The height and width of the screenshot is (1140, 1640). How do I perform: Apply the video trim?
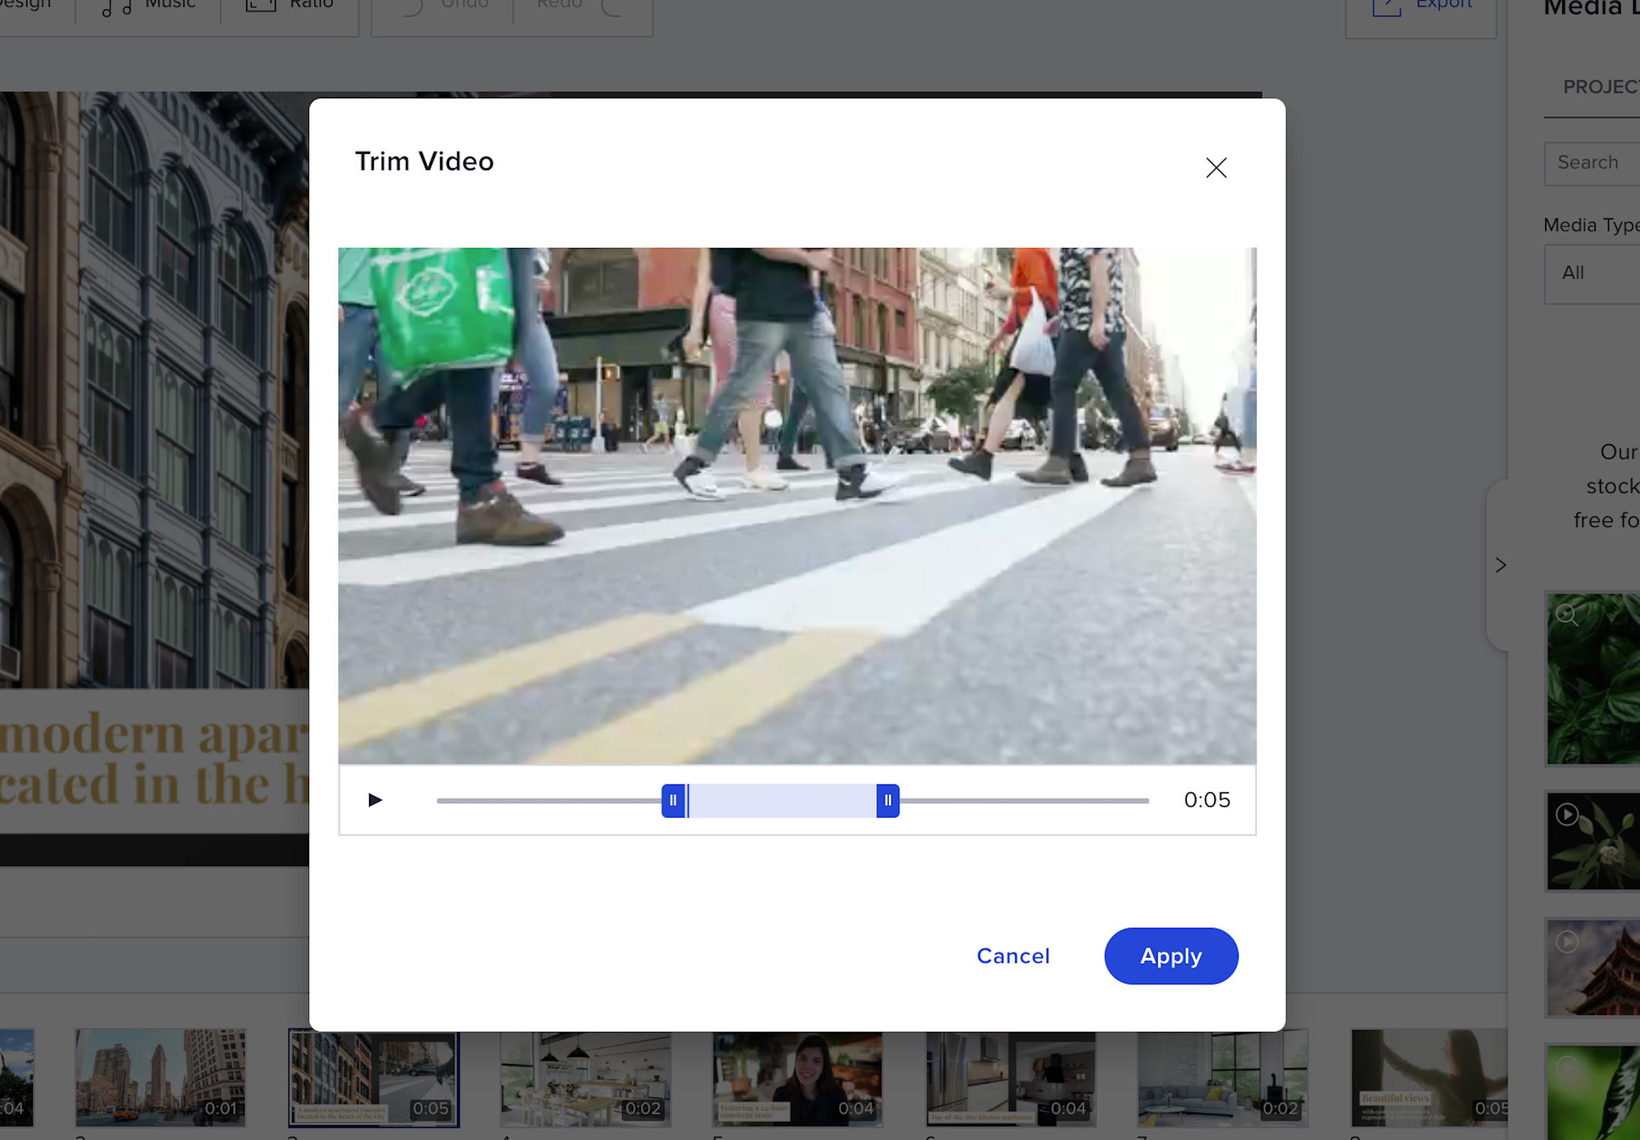(1171, 955)
